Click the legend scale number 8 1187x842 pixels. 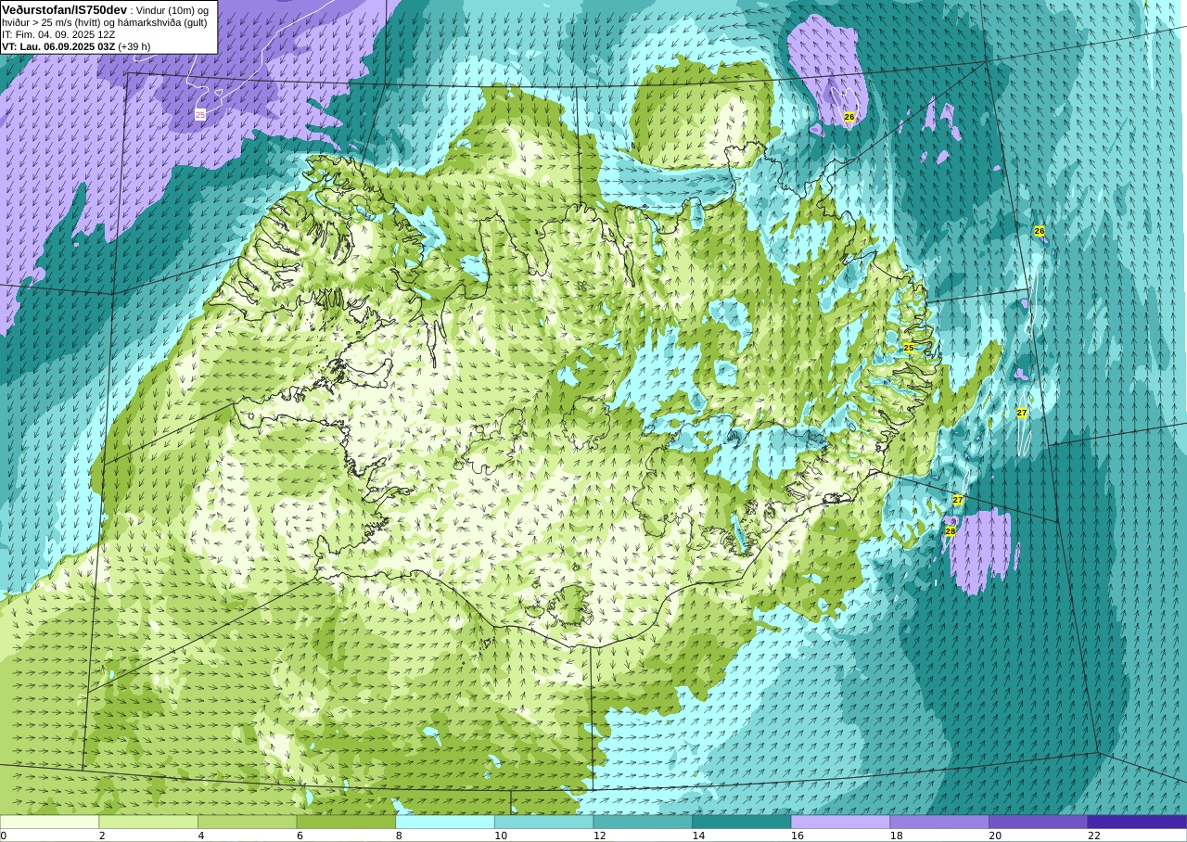pos(399,836)
